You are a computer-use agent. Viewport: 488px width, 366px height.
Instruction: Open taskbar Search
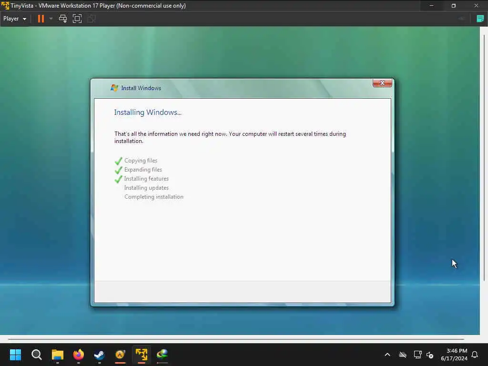pyautogui.click(x=36, y=355)
